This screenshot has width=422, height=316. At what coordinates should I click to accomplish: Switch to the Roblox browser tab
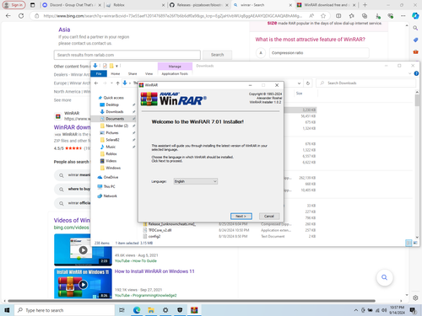[x=135, y=5]
